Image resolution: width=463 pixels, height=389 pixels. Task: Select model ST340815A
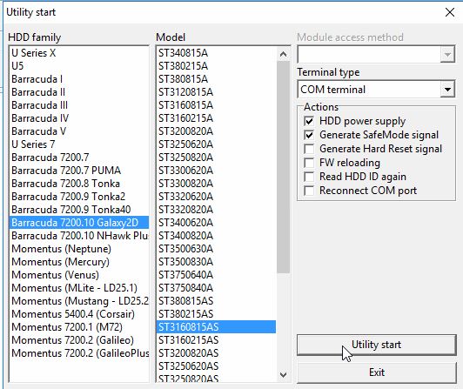[217, 53]
